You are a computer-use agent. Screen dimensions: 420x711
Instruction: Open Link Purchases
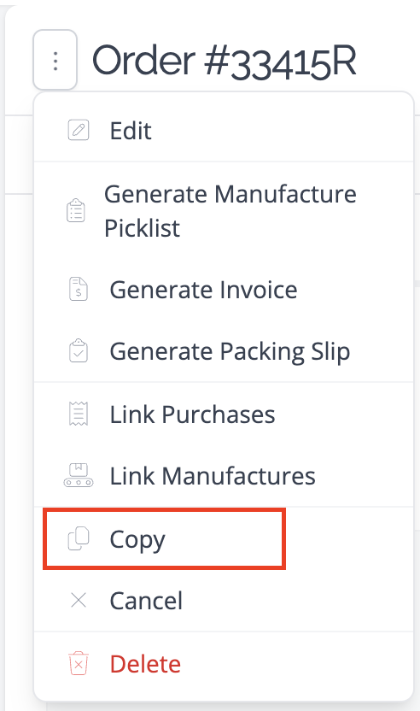pyautogui.click(x=192, y=414)
